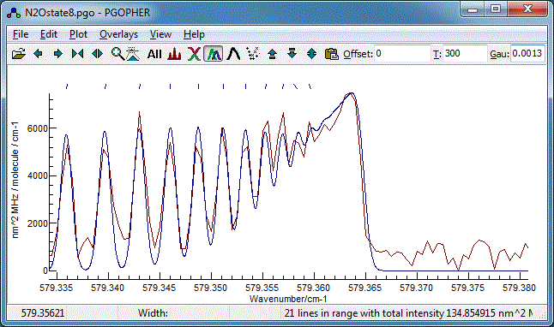Click the clipboard paste icon
554x327 pixels.
click(331, 54)
